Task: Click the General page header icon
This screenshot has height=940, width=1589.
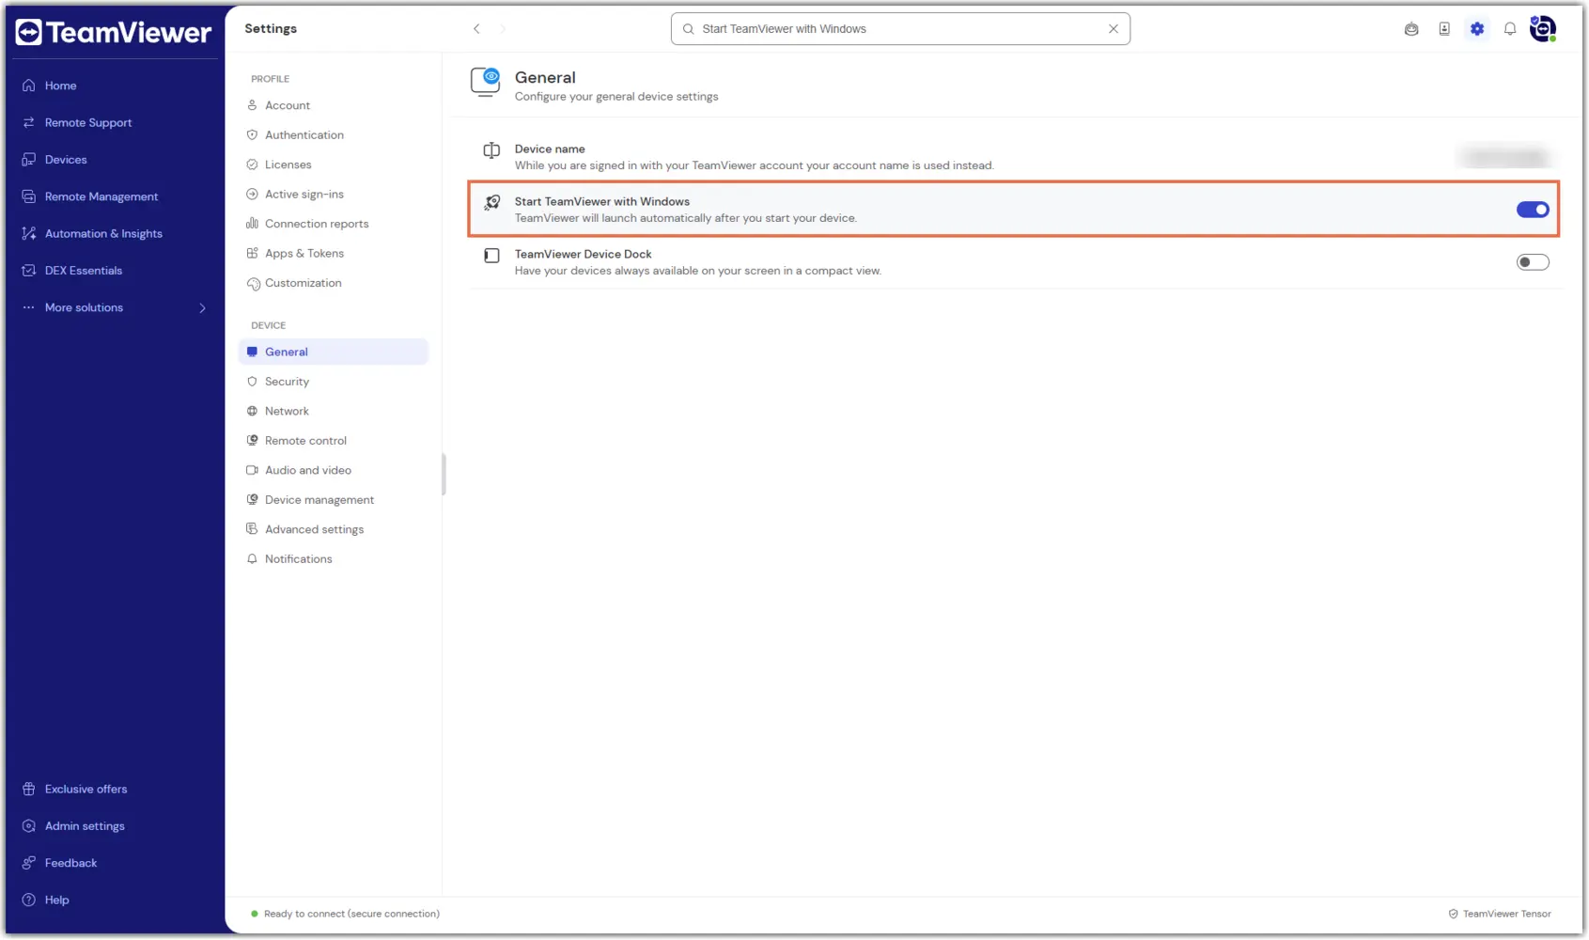Action: click(486, 83)
